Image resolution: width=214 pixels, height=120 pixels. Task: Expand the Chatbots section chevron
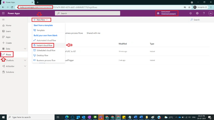(25, 60)
